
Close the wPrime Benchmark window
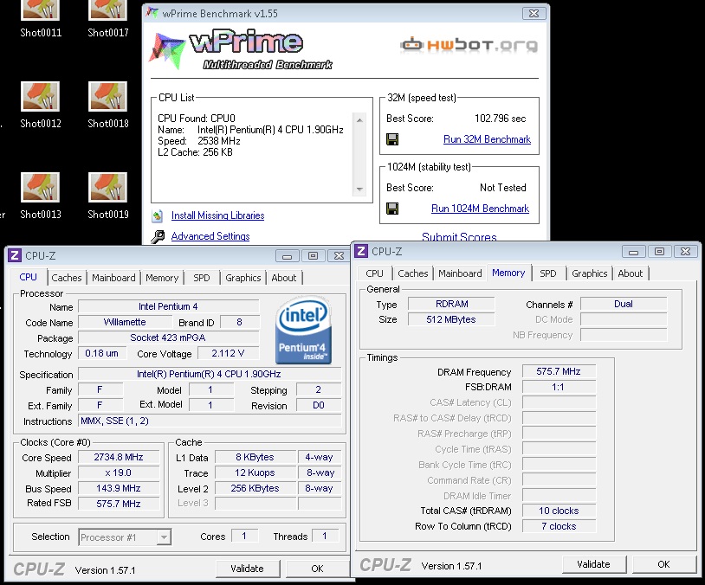534,14
